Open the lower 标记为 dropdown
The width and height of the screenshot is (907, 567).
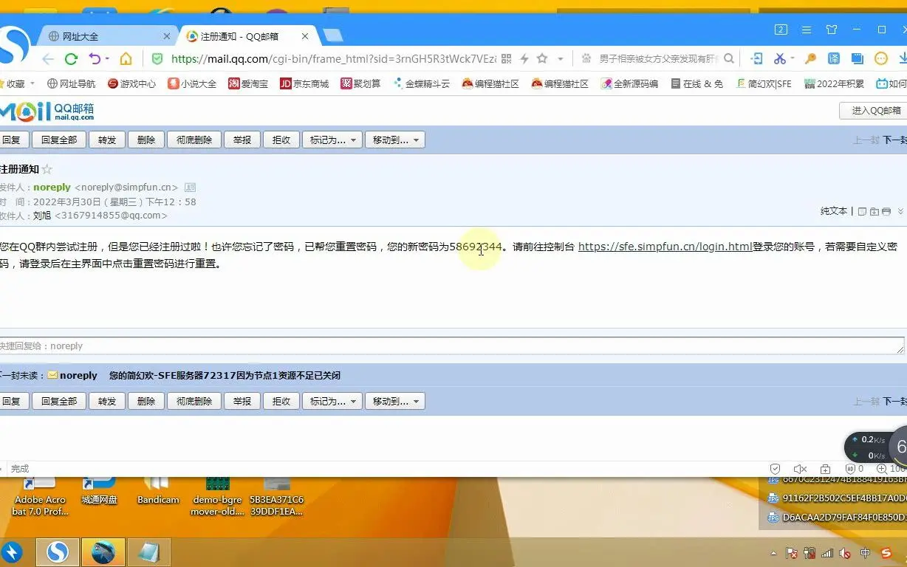coord(332,401)
